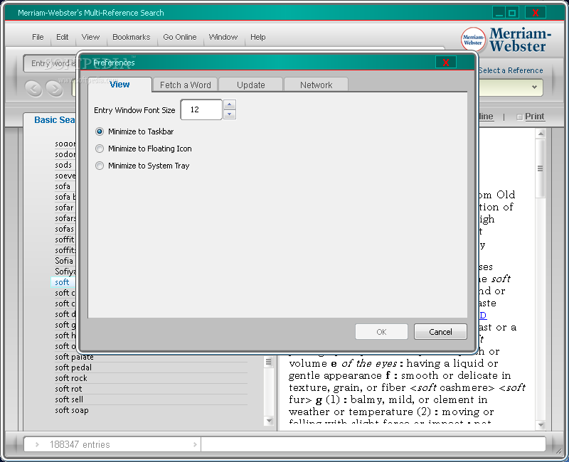Select 'soft sell' in word list
569x462 pixels.
(69, 399)
